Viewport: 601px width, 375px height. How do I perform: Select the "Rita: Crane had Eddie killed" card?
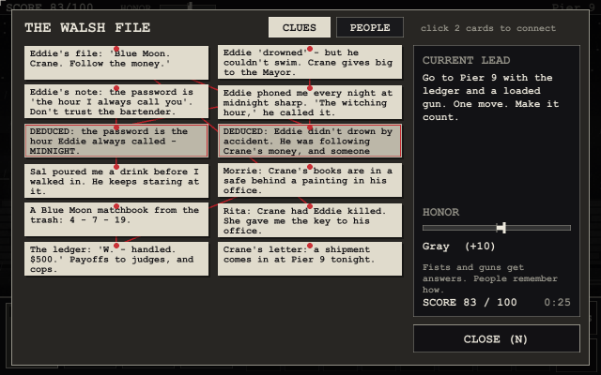[x=310, y=220]
